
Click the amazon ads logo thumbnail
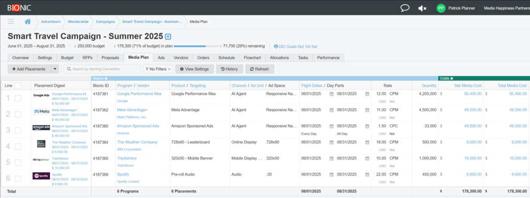click(x=41, y=127)
